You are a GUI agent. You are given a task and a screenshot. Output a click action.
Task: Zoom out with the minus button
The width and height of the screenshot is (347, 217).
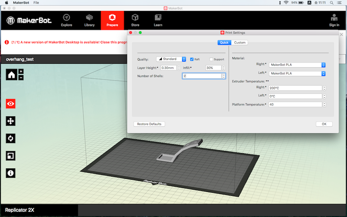coord(21,78)
